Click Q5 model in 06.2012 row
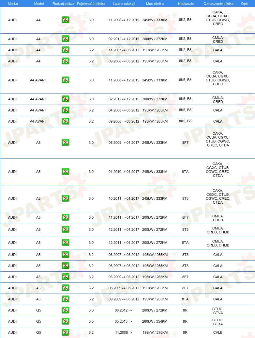This screenshot has height=338, width=255. click(x=38, y=310)
